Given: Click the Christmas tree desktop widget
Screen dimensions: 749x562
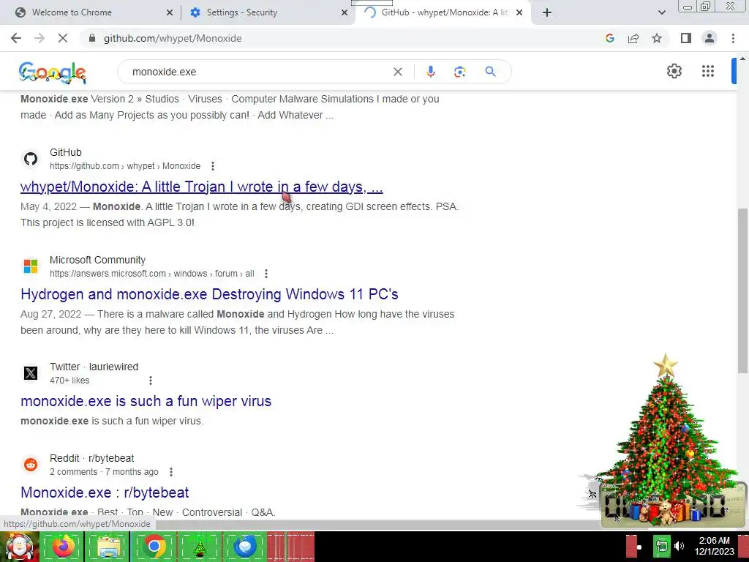Looking at the screenshot, I should click(x=666, y=440).
